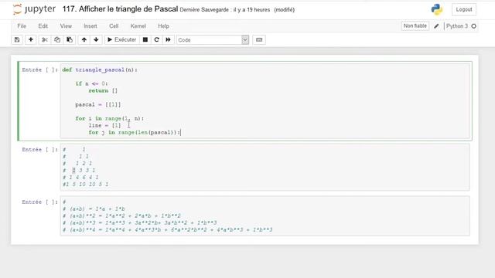
Task: Open the Help menu
Action: (163, 26)
